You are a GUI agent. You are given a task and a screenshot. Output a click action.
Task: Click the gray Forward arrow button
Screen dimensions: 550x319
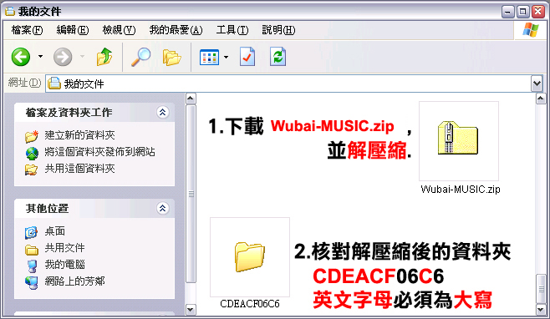63,57
